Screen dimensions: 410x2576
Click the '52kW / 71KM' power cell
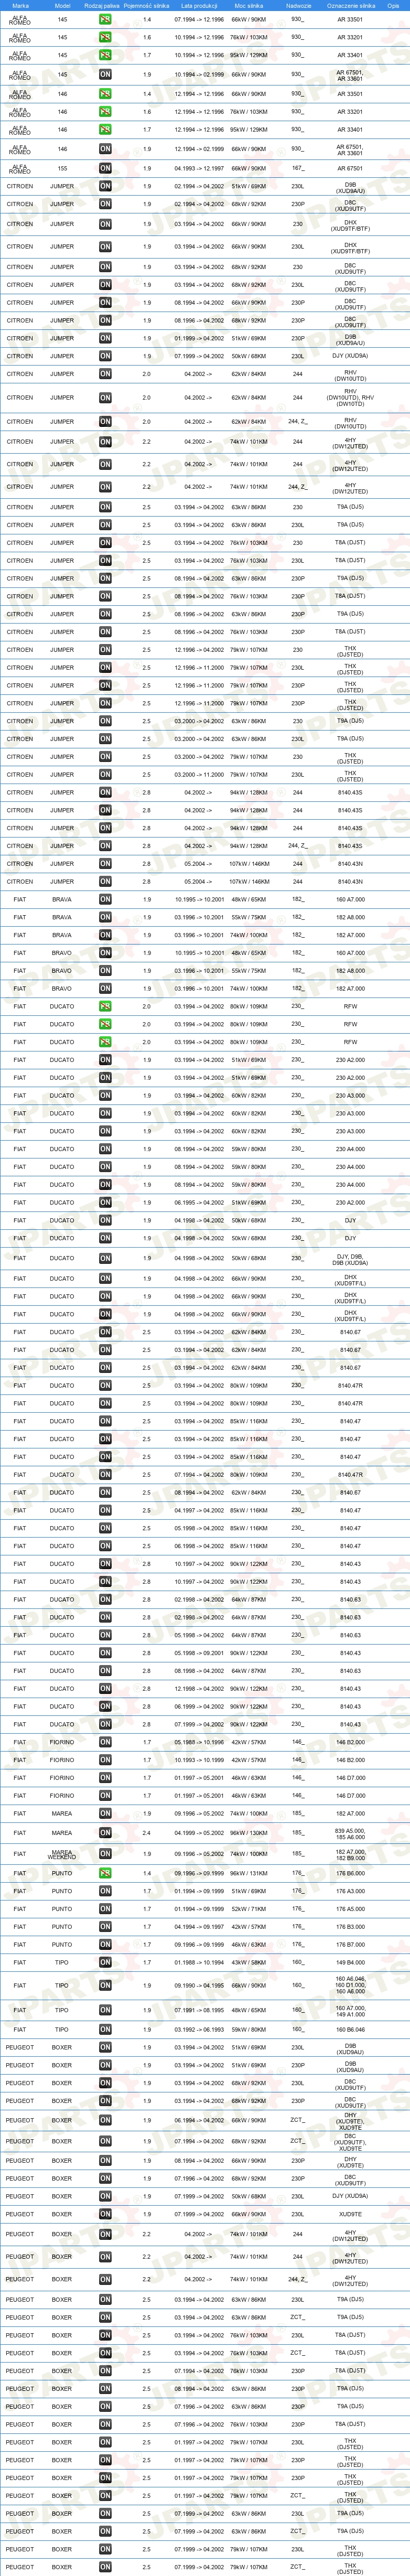pos(249,1909)
